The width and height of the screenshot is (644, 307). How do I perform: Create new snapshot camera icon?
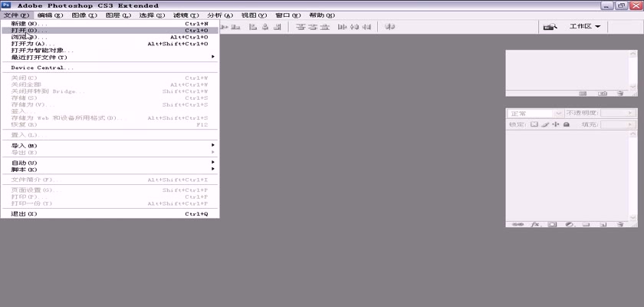click(x=603, y=94)
